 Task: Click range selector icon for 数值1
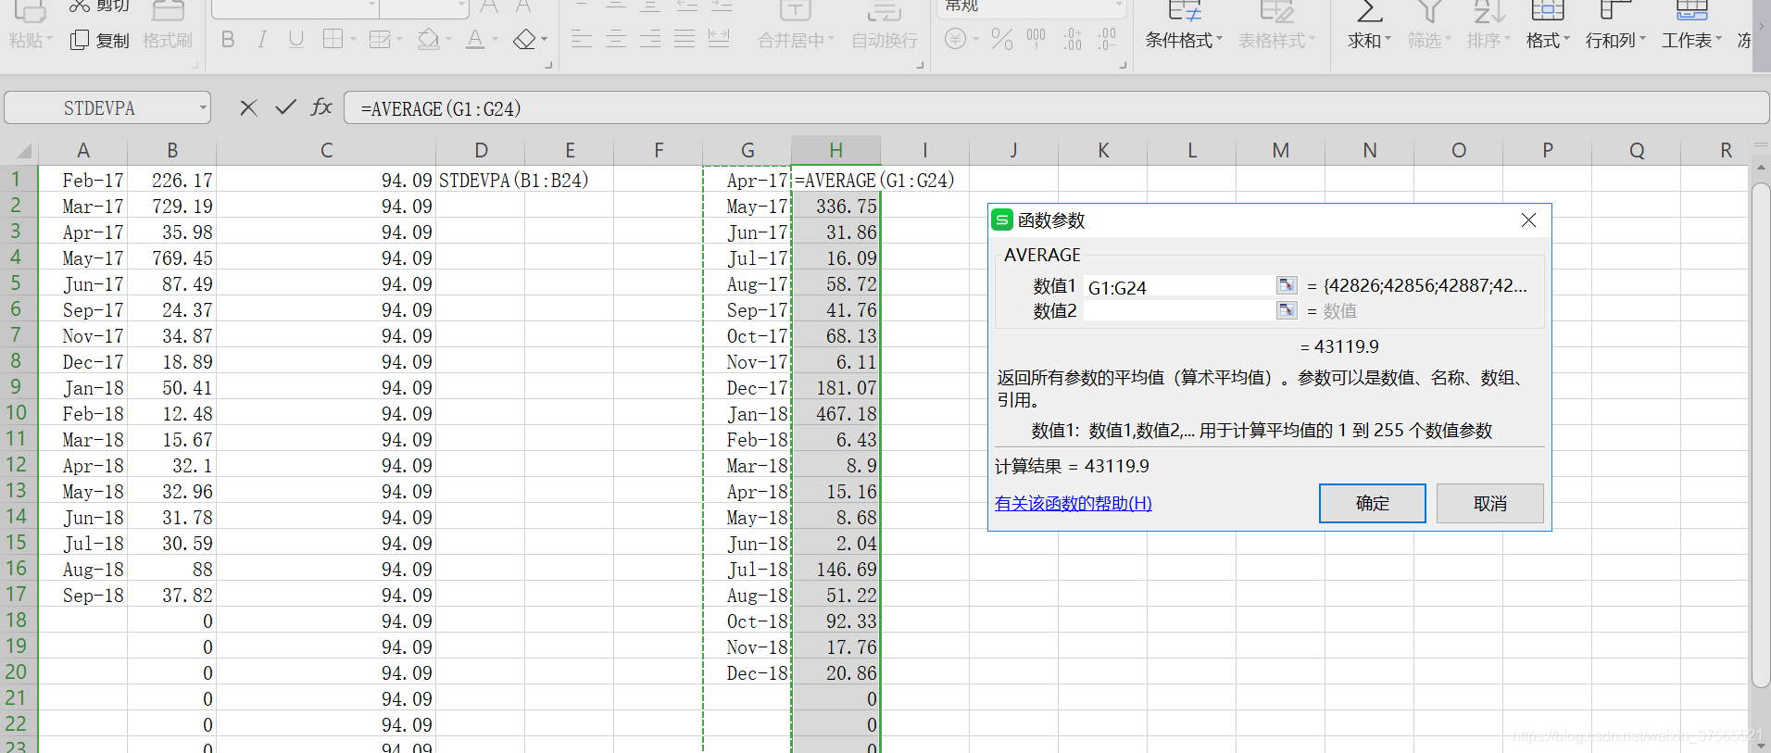tap(1287, 285)
